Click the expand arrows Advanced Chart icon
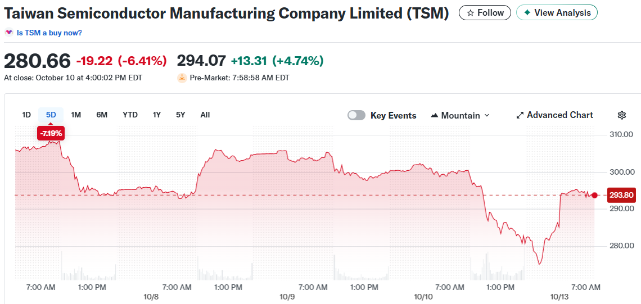Screen dimensions: 641x304 [520, 115]
